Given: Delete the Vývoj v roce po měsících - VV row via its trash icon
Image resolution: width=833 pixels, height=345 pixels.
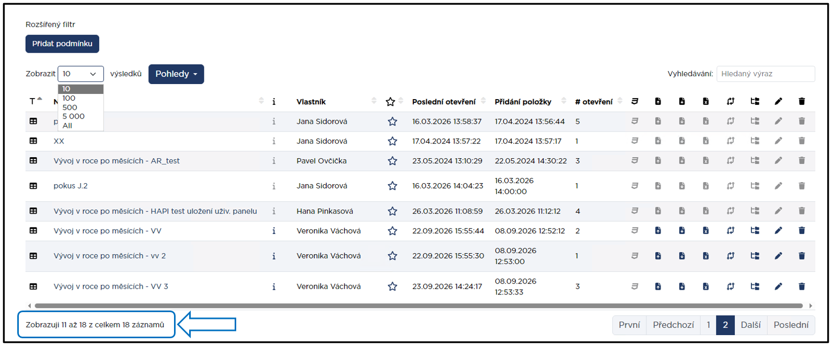Looking at the screenshot, I should pos(802,231).
